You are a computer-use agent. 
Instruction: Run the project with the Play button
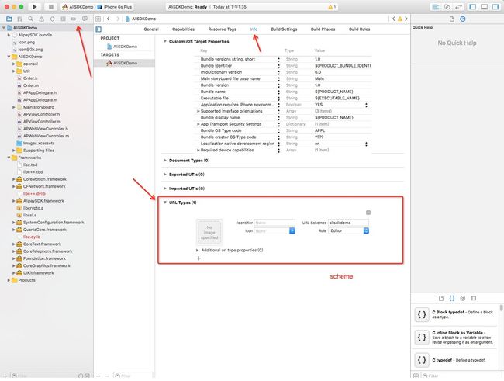click(x=34, y=6)
